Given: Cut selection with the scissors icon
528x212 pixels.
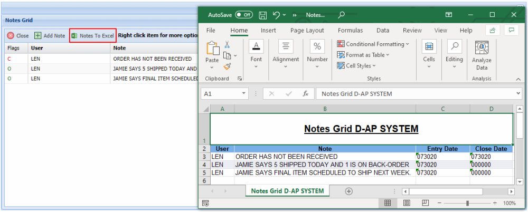Looking at the screenshot, I should click(x=227, y=44).
